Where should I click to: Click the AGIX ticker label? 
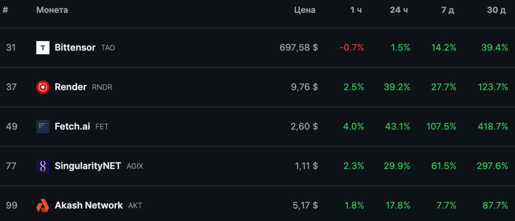[x=135, y=166]
